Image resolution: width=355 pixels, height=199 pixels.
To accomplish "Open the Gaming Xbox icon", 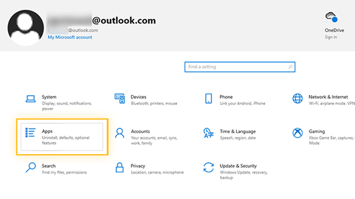I will (x=297, y=133).
